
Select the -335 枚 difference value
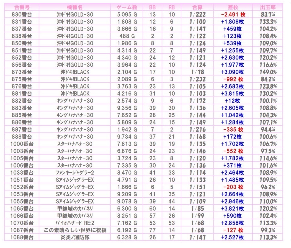pyautogui.click(x=233, y=130)
